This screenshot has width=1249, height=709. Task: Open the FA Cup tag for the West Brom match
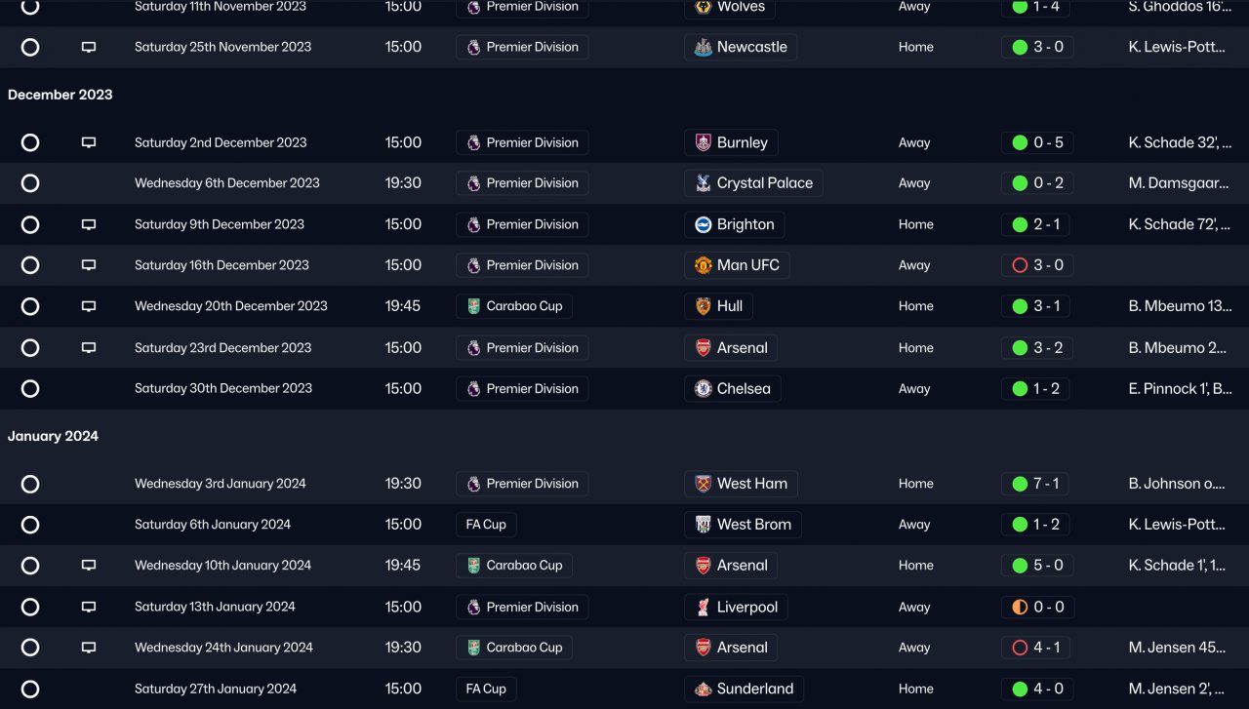[486, 525]
